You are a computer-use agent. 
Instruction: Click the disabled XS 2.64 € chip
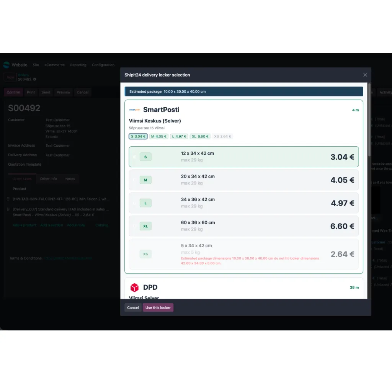point(222,137)
